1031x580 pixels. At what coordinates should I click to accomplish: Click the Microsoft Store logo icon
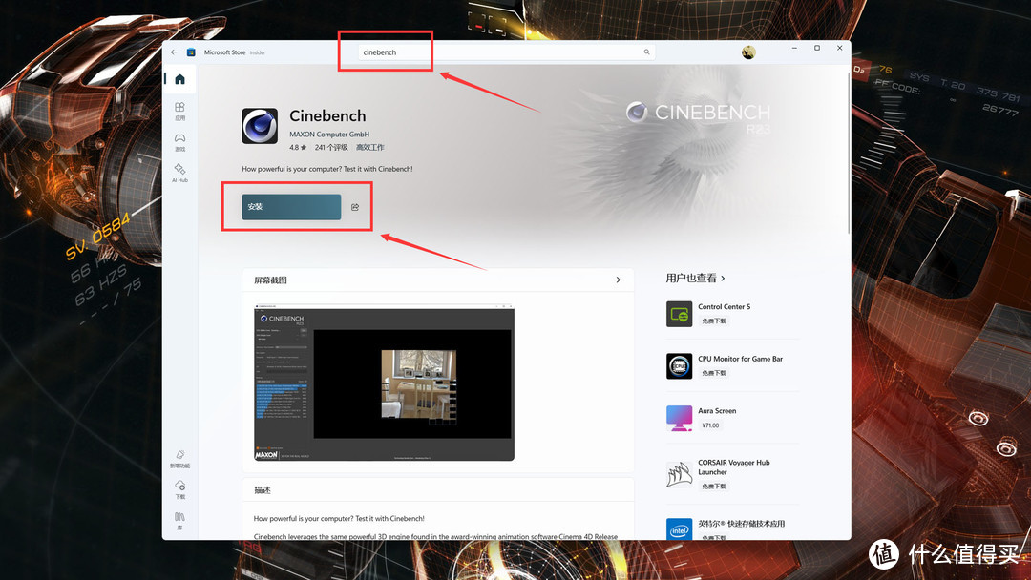(x=191, y=52)
